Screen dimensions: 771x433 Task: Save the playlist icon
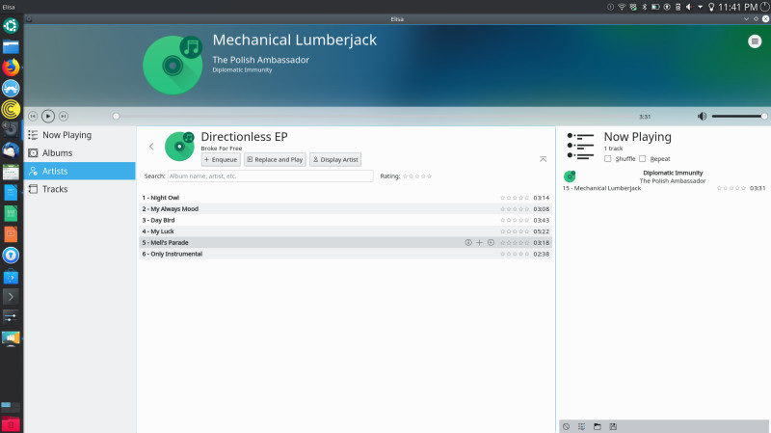click(x=613, y=426)
